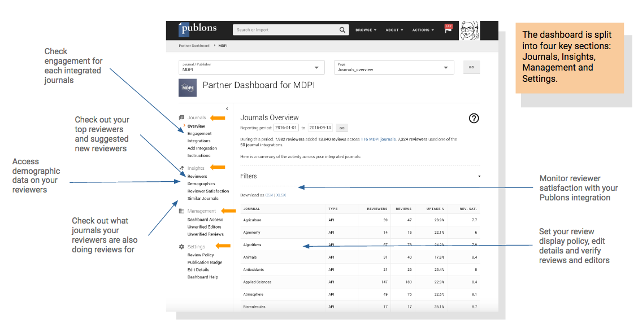Open Add Integration in the sidebar

(x=202, y=148)
